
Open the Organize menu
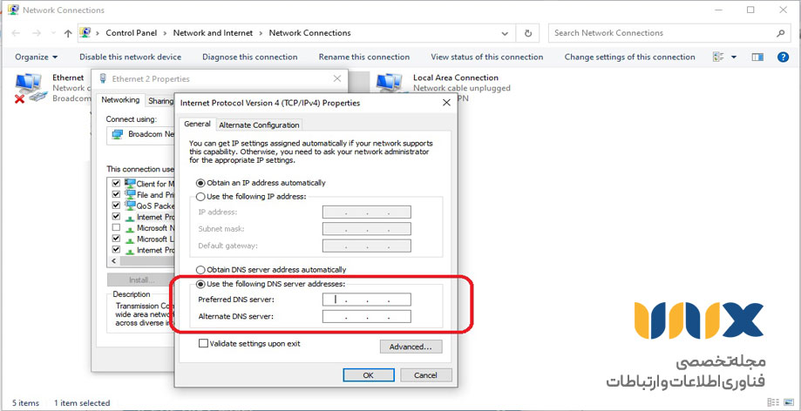[x=37, y=57]
